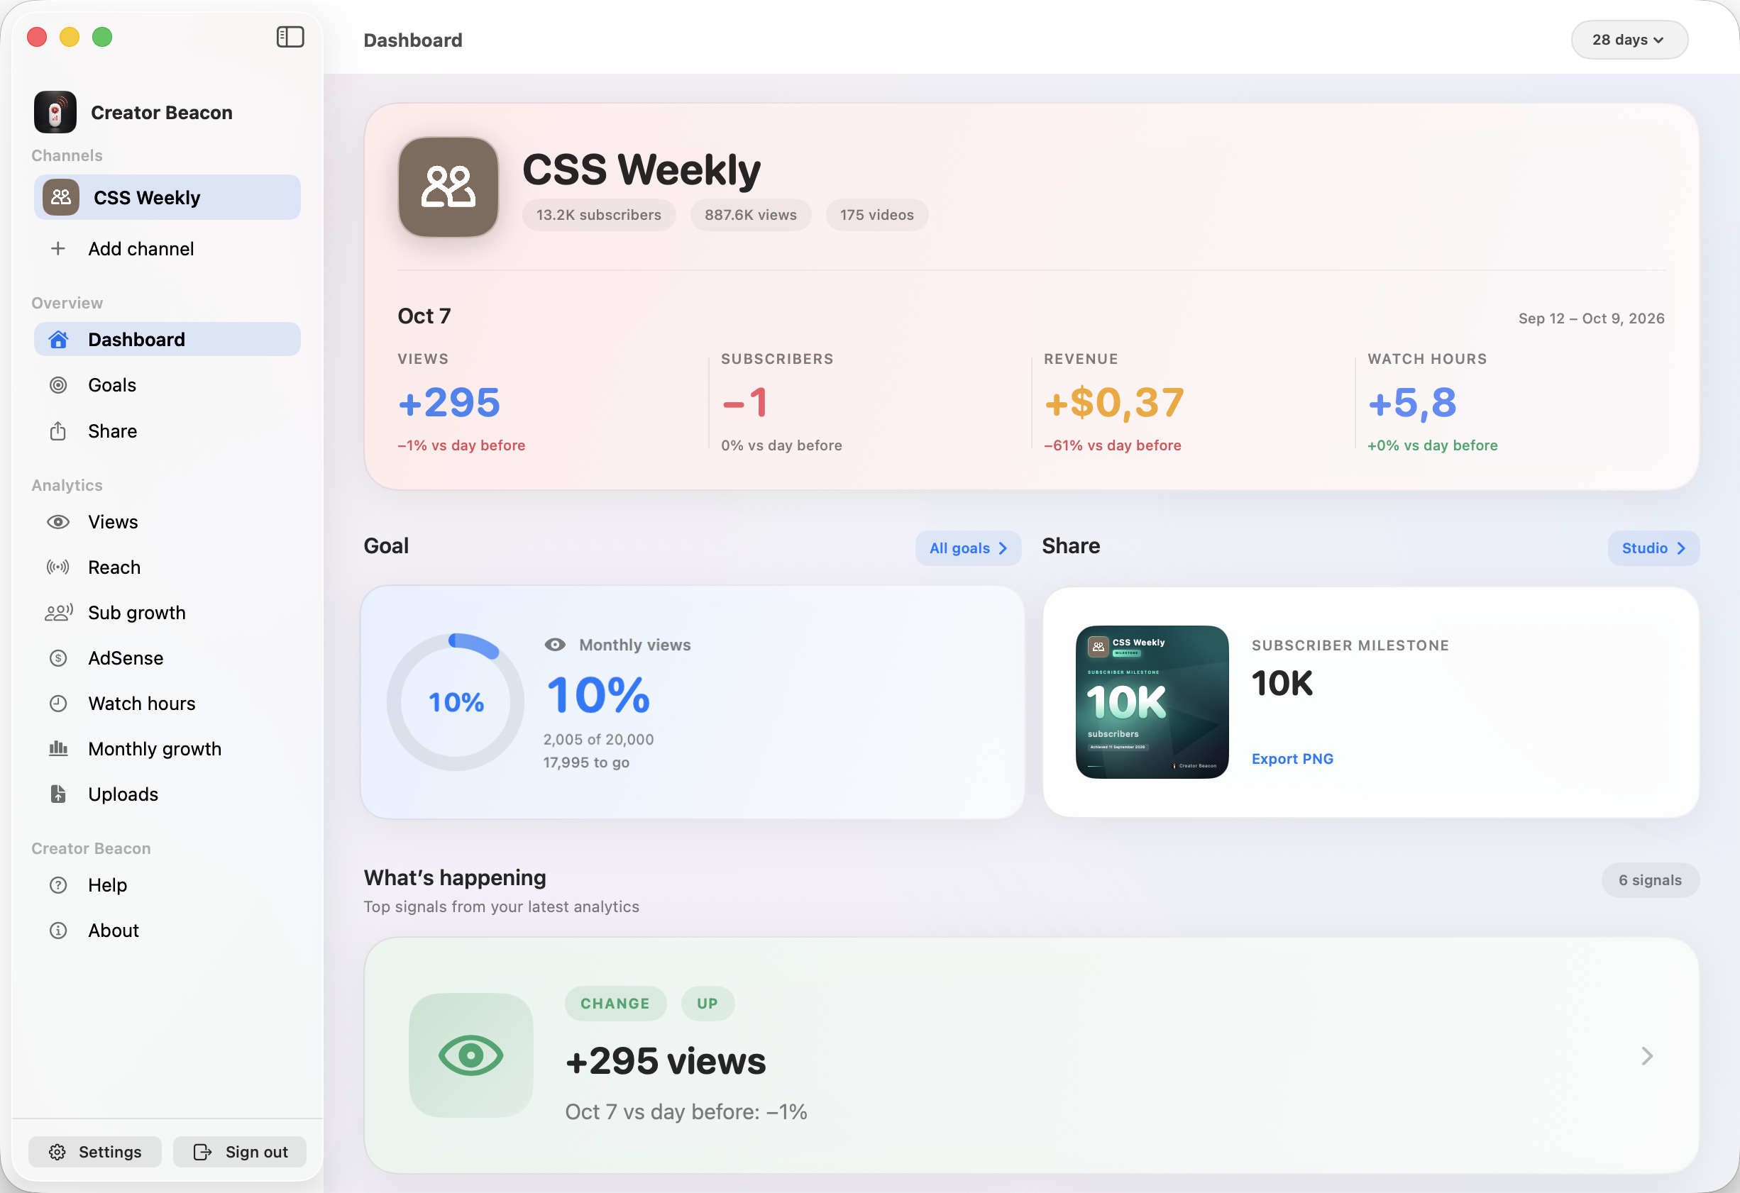Click the Help question mark icon

tap(57, 885)
